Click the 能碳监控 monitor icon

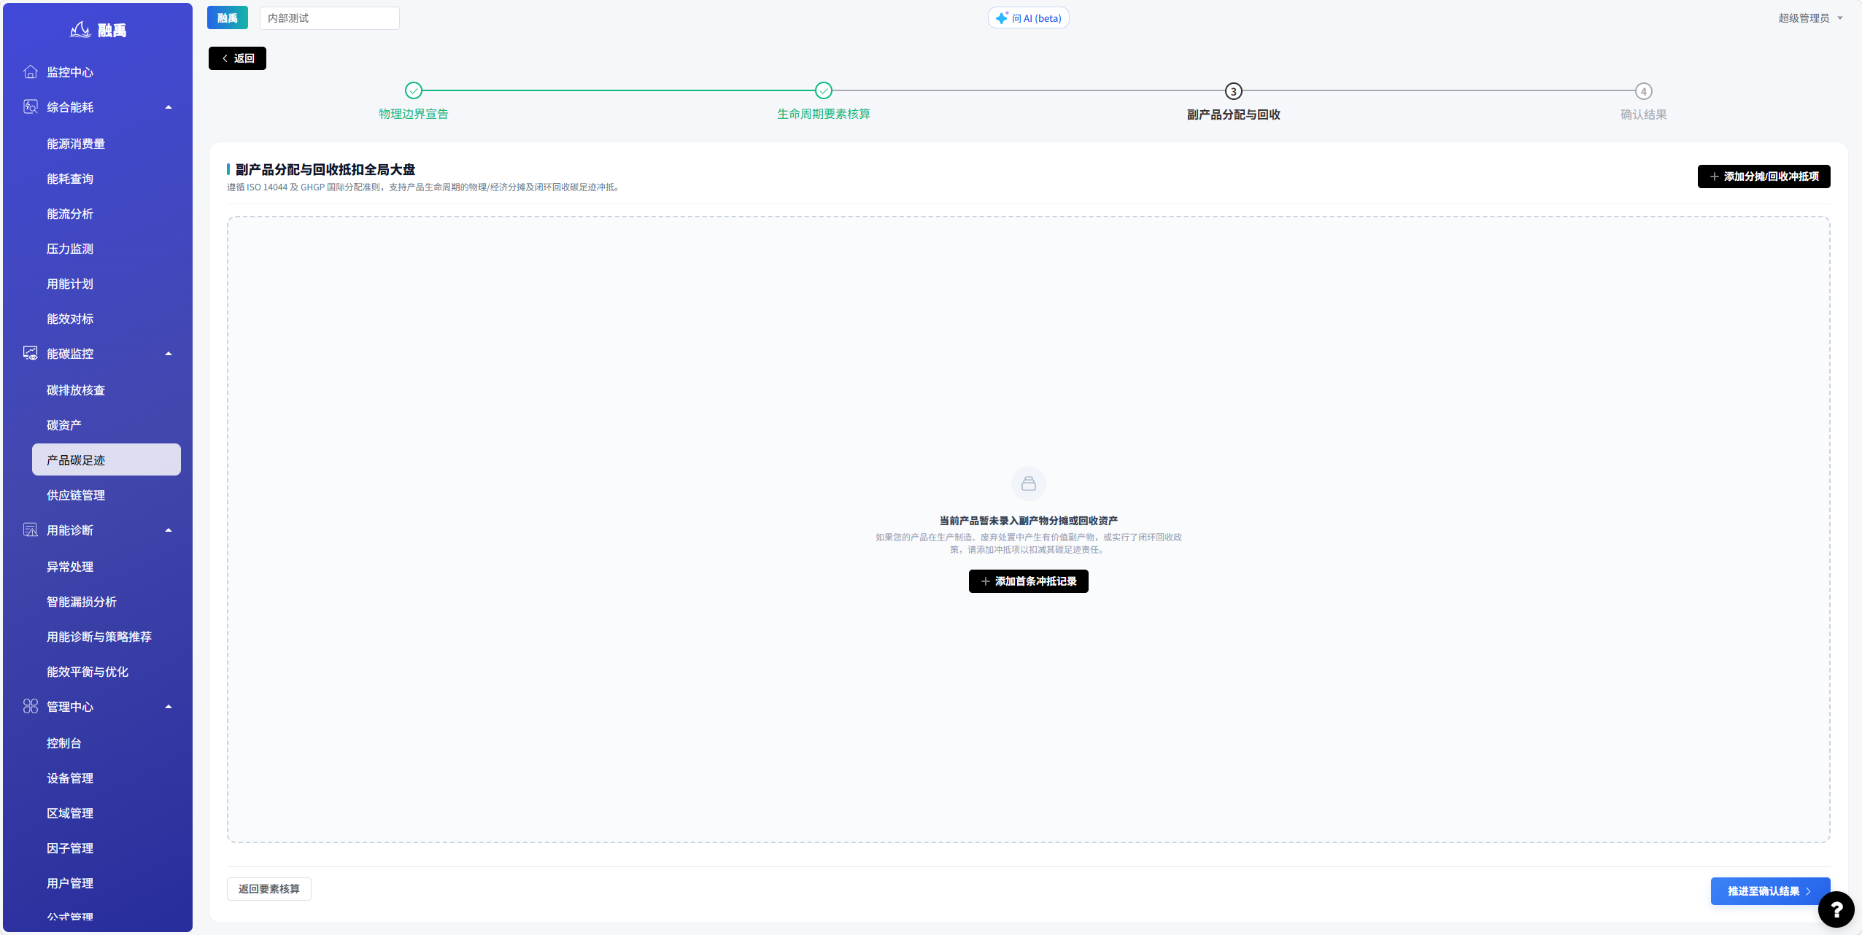pyautogui.click(x=31, y=353)
